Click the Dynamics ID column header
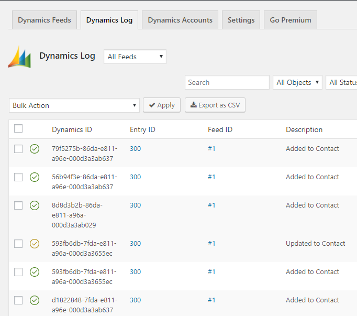Screen dimensions: 357x316 click(x=72, y=129)
